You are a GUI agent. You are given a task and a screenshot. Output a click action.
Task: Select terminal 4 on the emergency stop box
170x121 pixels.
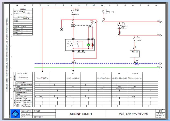tap(73, 39)
